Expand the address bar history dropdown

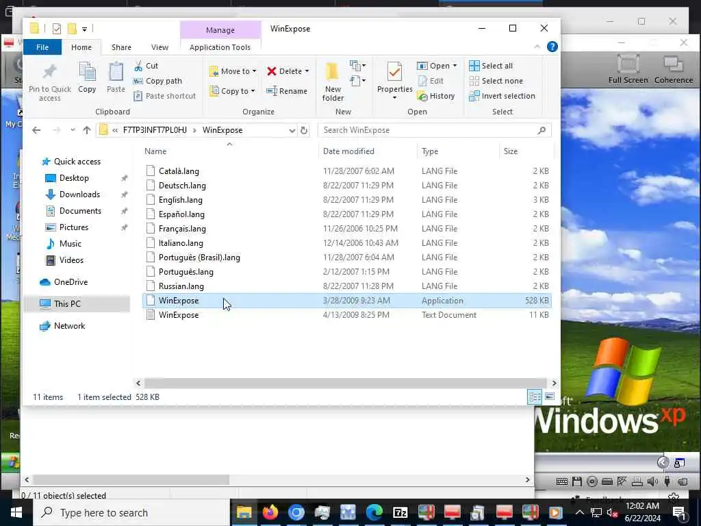click(x=292, y=131)
